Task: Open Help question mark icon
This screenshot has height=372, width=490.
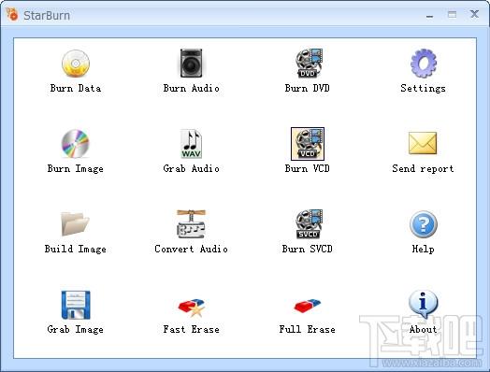Action: point(424,224)
